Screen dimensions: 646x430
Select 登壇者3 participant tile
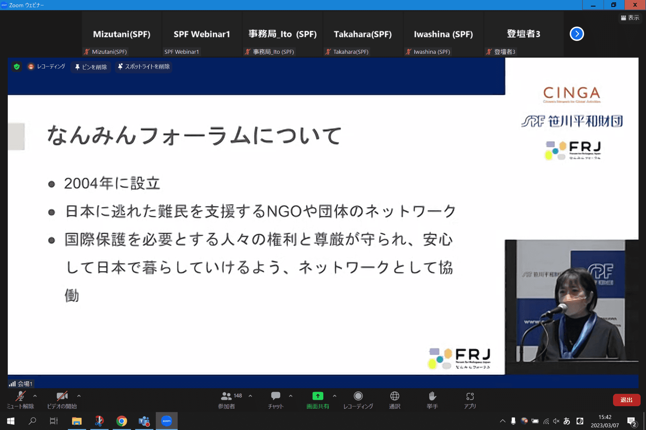coord(524,34)
